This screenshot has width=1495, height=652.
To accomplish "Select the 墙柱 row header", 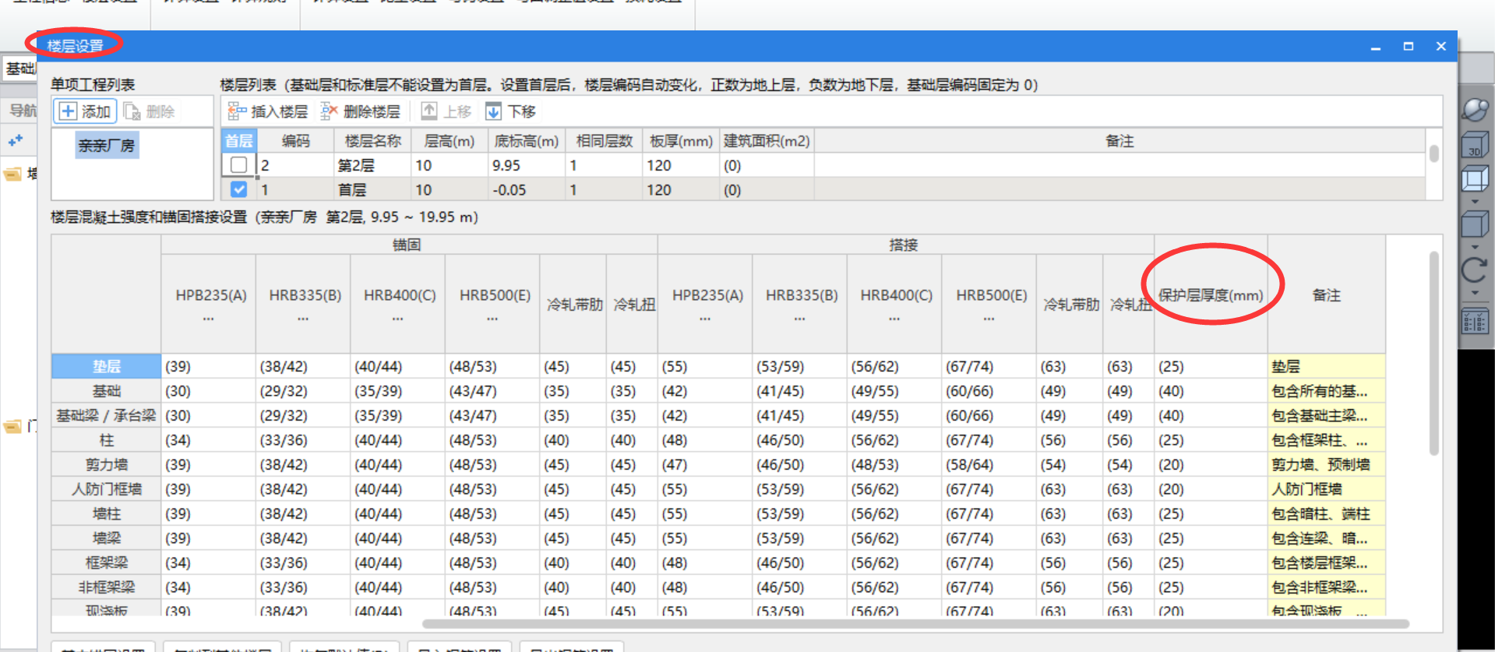I will pos(107,513).
